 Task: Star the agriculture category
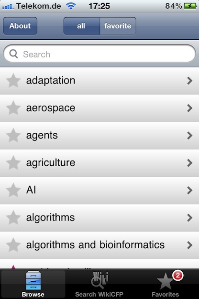click(x=13, y=162)
